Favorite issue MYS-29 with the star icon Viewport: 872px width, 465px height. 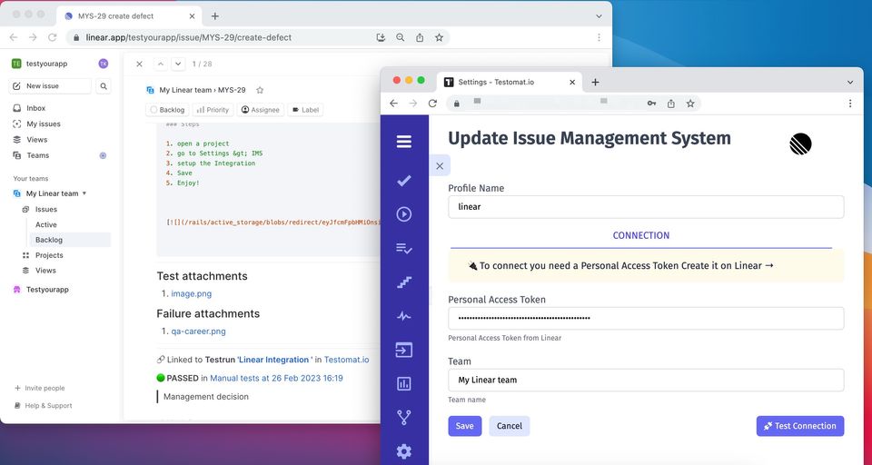260,90
